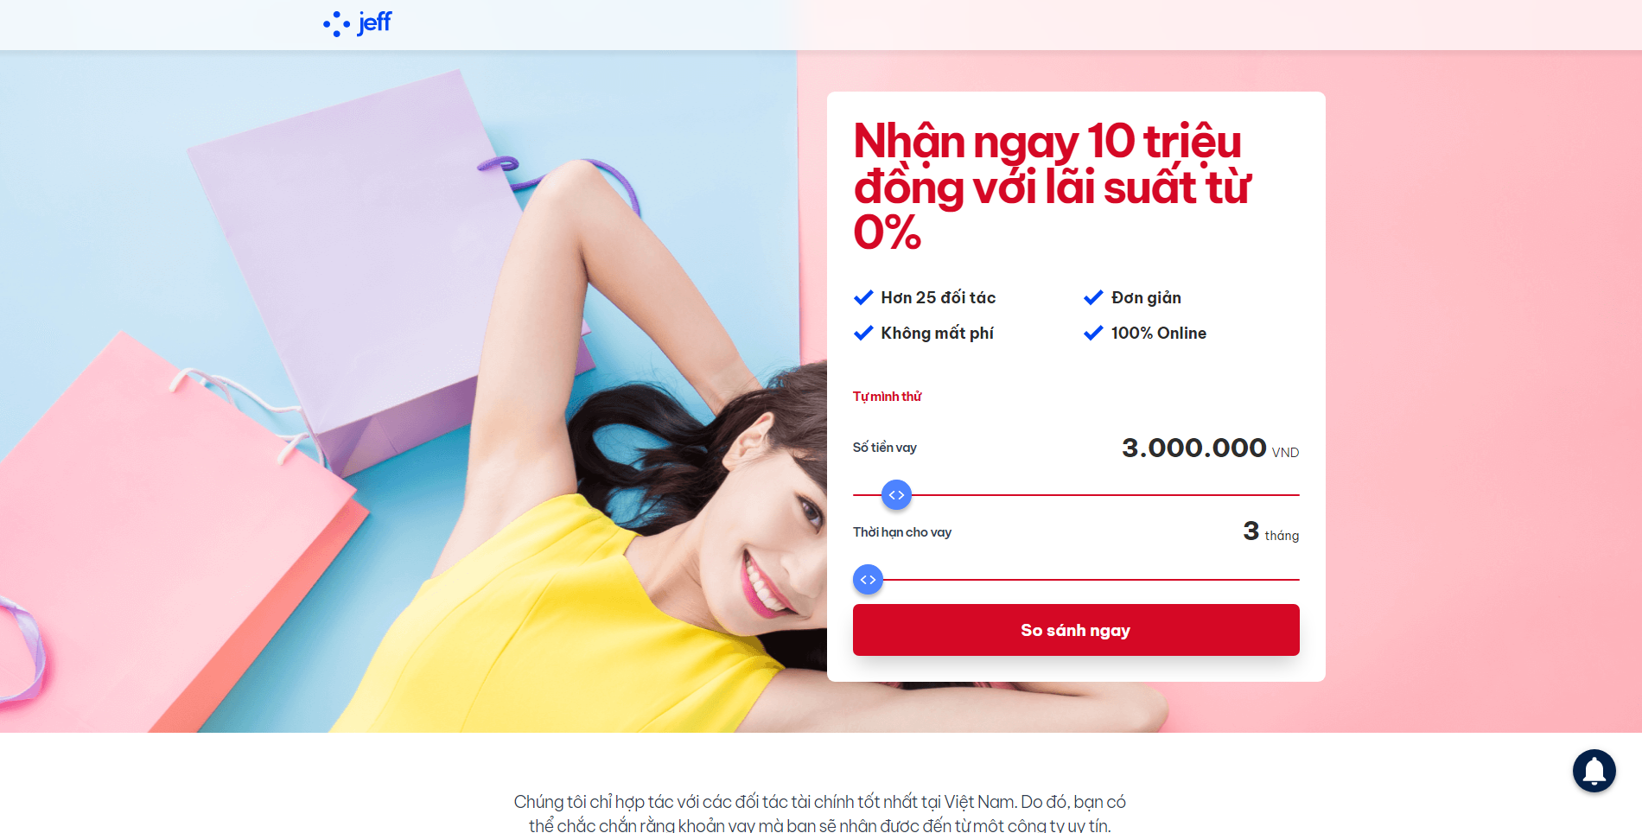Click the Hơn 25 đối tác text
1642x833 pixels.
tap(938, 297)
